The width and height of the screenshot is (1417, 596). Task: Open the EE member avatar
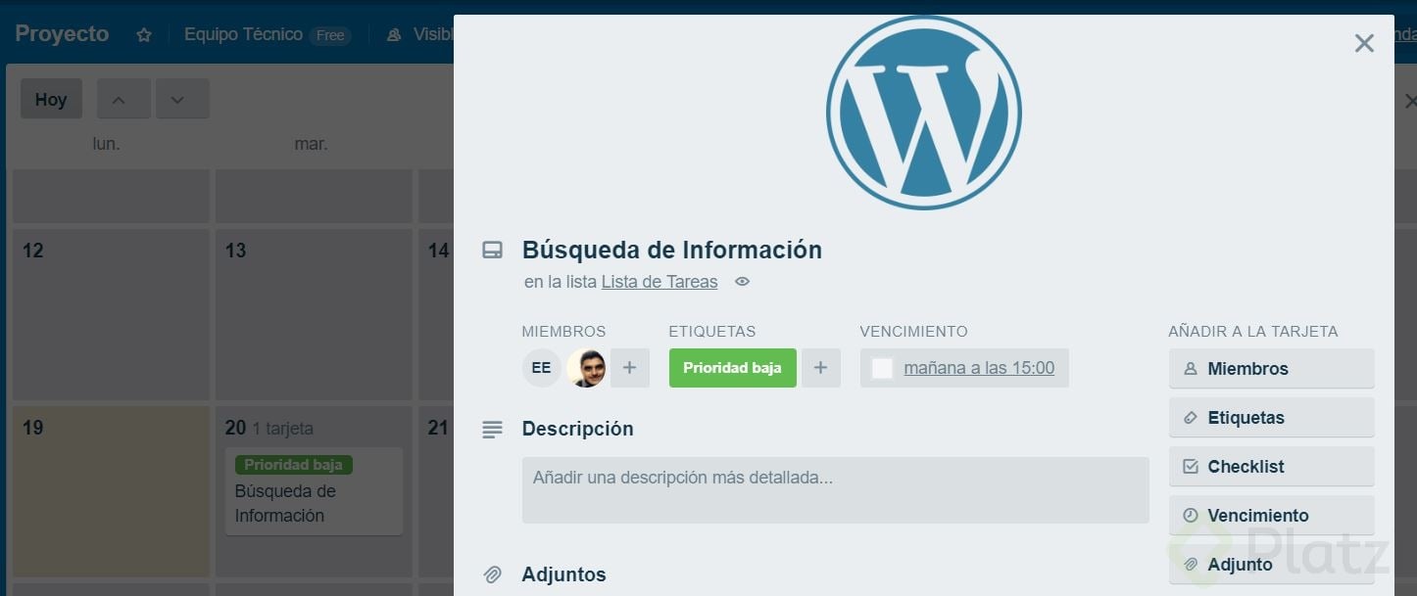541,368
